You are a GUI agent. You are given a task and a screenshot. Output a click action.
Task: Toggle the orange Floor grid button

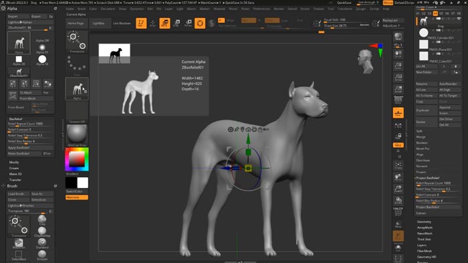click(x=398, y=112)
